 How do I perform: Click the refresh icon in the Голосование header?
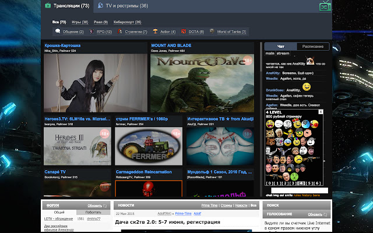point(325,214)
